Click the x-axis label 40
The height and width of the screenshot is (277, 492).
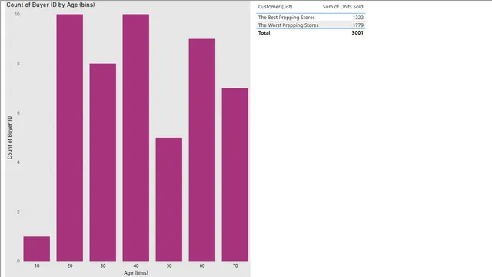(136, 265)
